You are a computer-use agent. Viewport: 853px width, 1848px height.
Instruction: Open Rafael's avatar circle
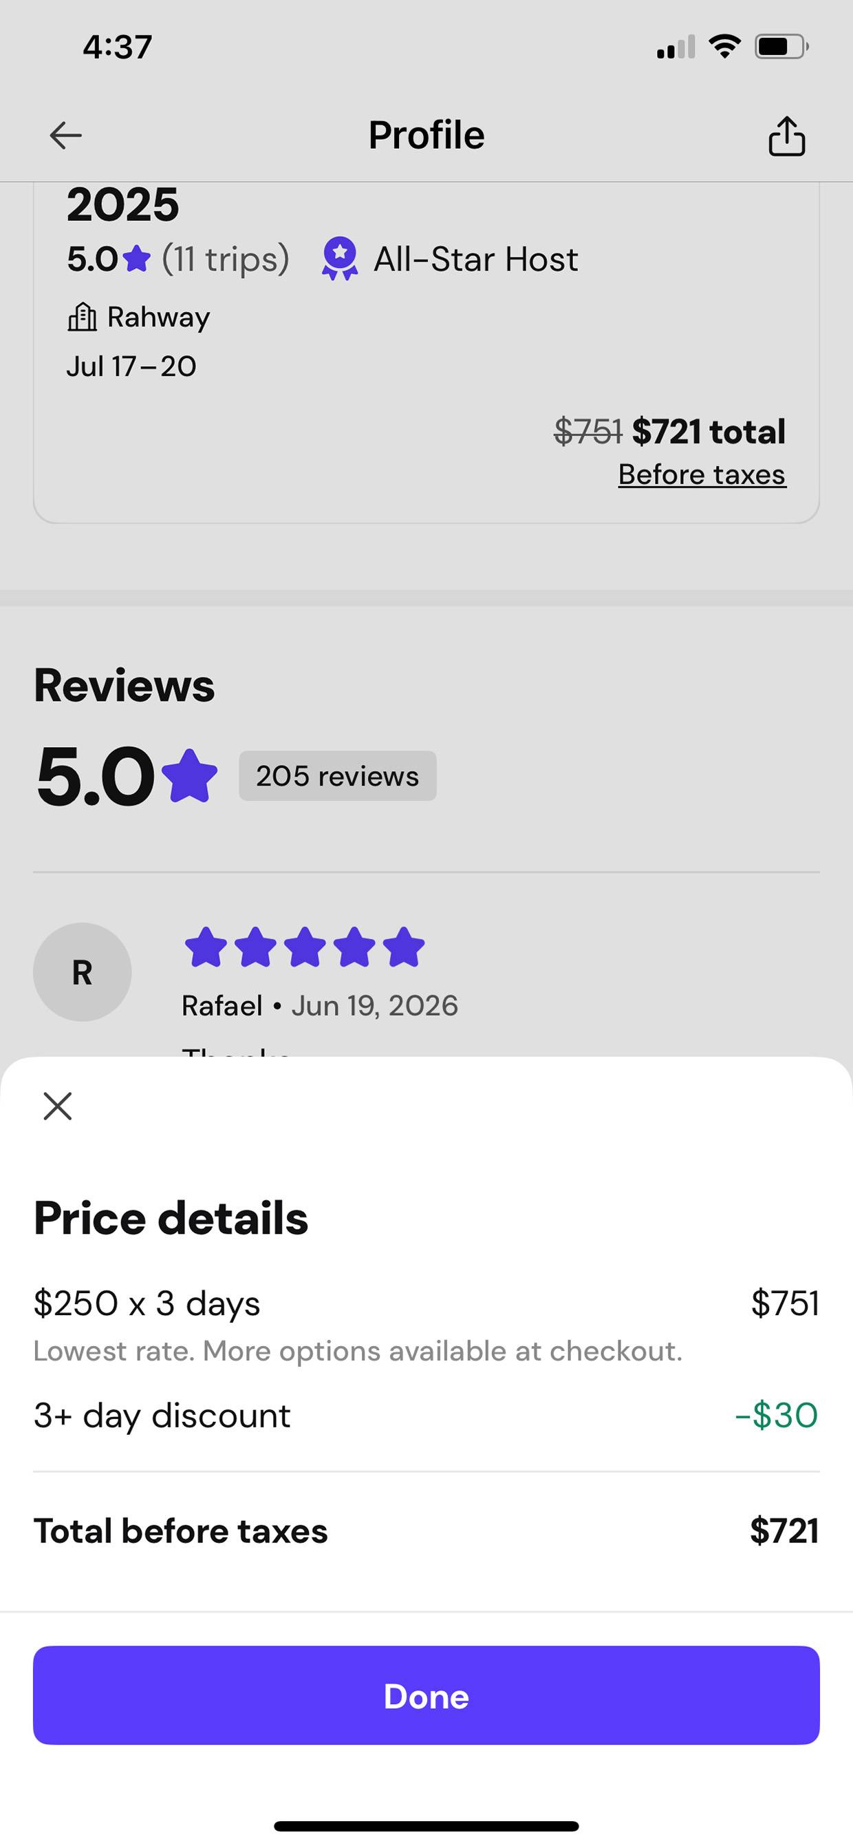coord(83,972)
